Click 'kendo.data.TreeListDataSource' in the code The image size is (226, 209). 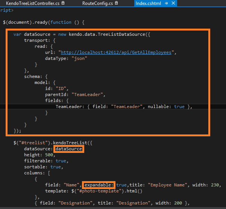(107, 34)
